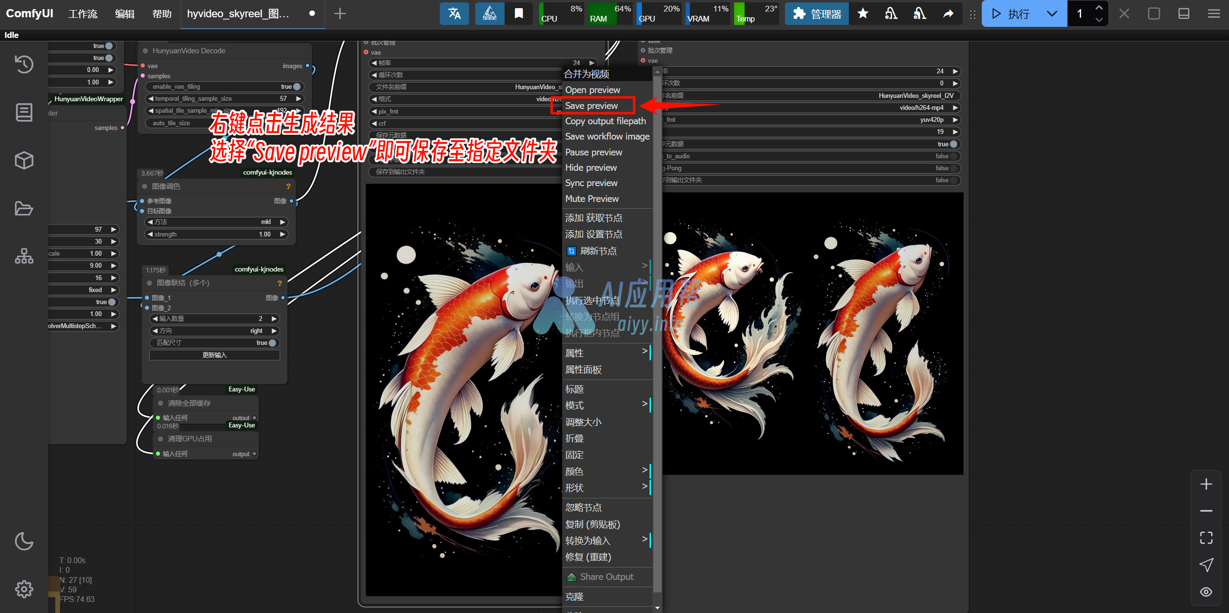1229x613 pixels.
Task: Open the queue history sidebar icon
Action: 24,64
